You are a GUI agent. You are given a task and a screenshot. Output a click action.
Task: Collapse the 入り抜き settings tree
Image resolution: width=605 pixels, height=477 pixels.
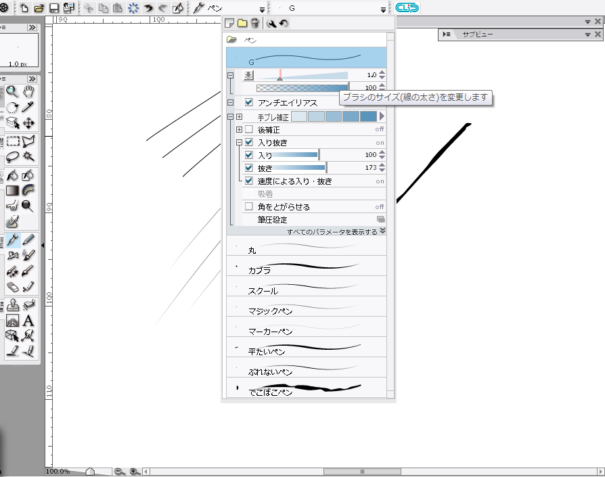pos(239,143)
